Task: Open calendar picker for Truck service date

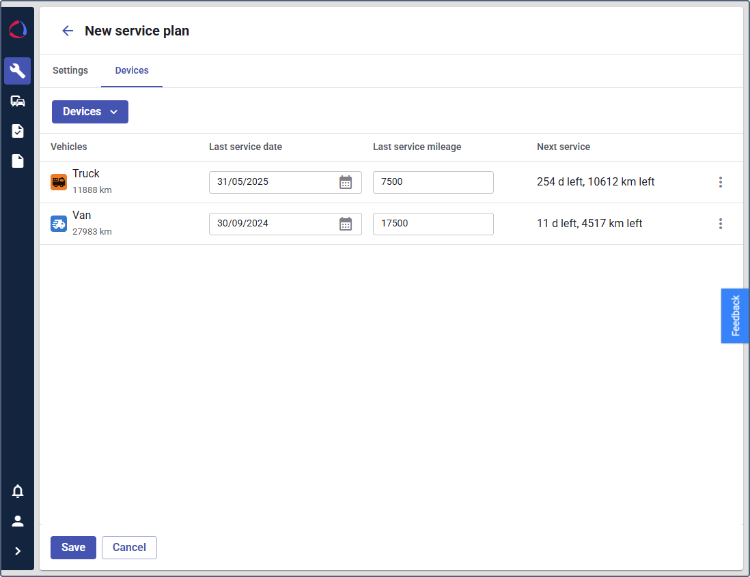Action: [346, 182]
